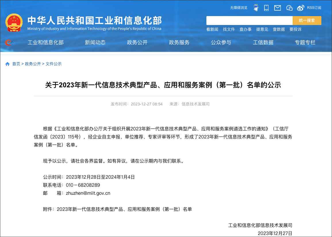
Task: Click the home icon in the breadcrumb
Action: pos(7,64)
